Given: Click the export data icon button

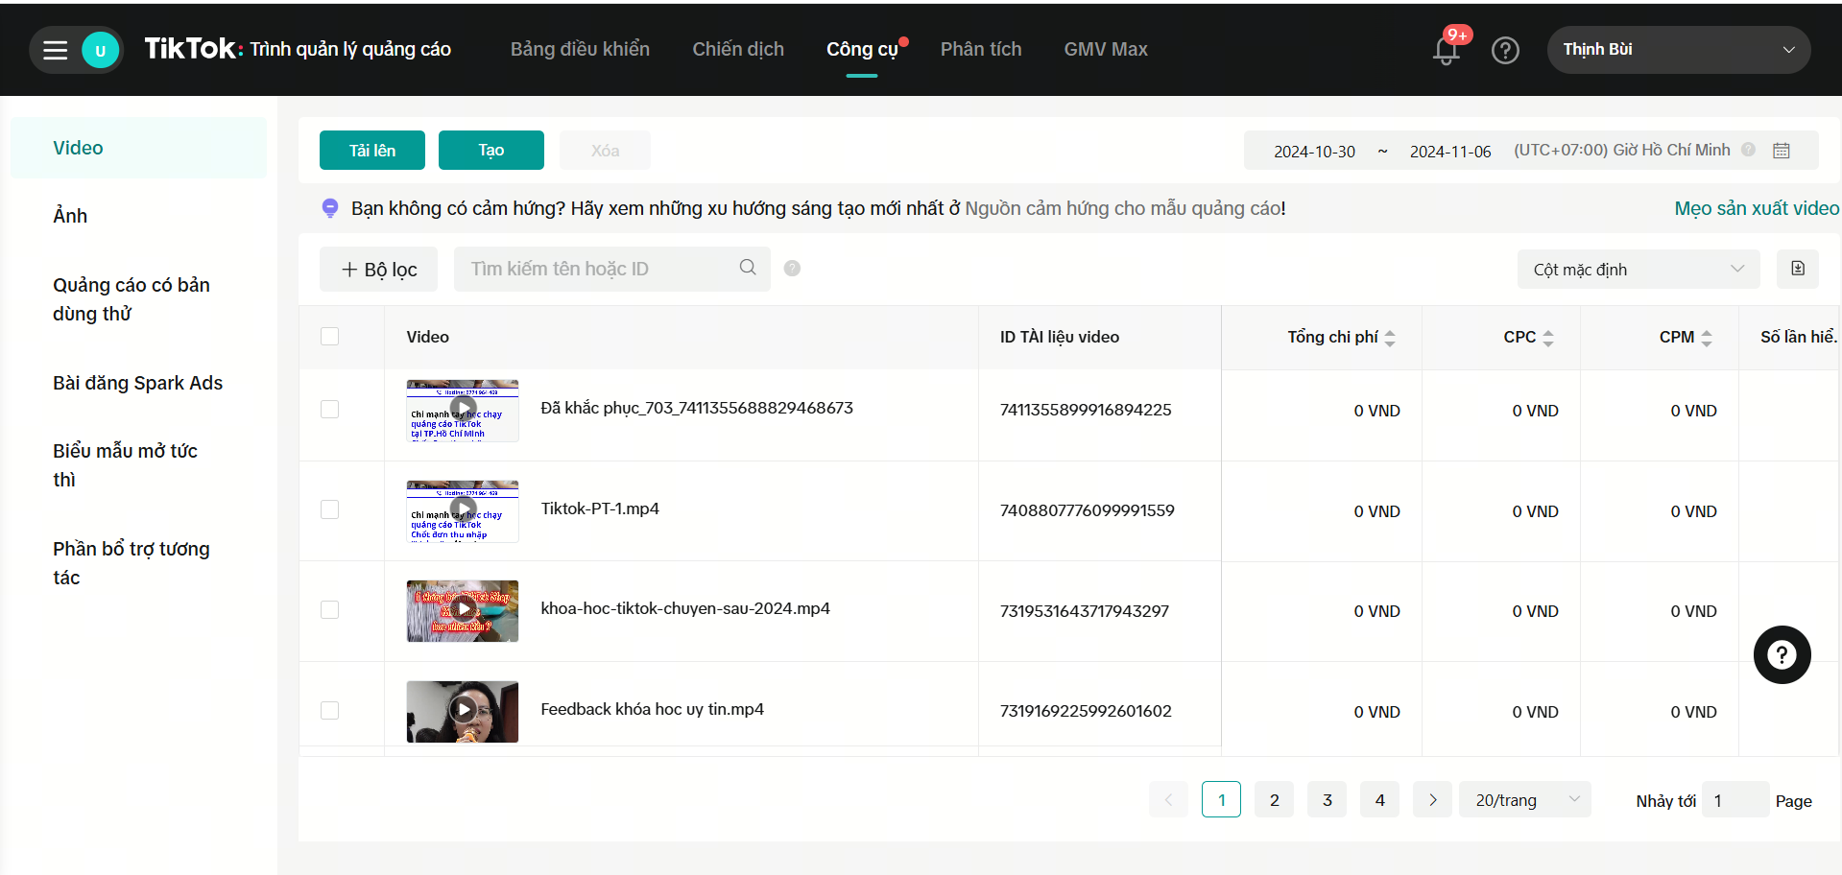Looking at the screenshot, I should click(1798, 269).
